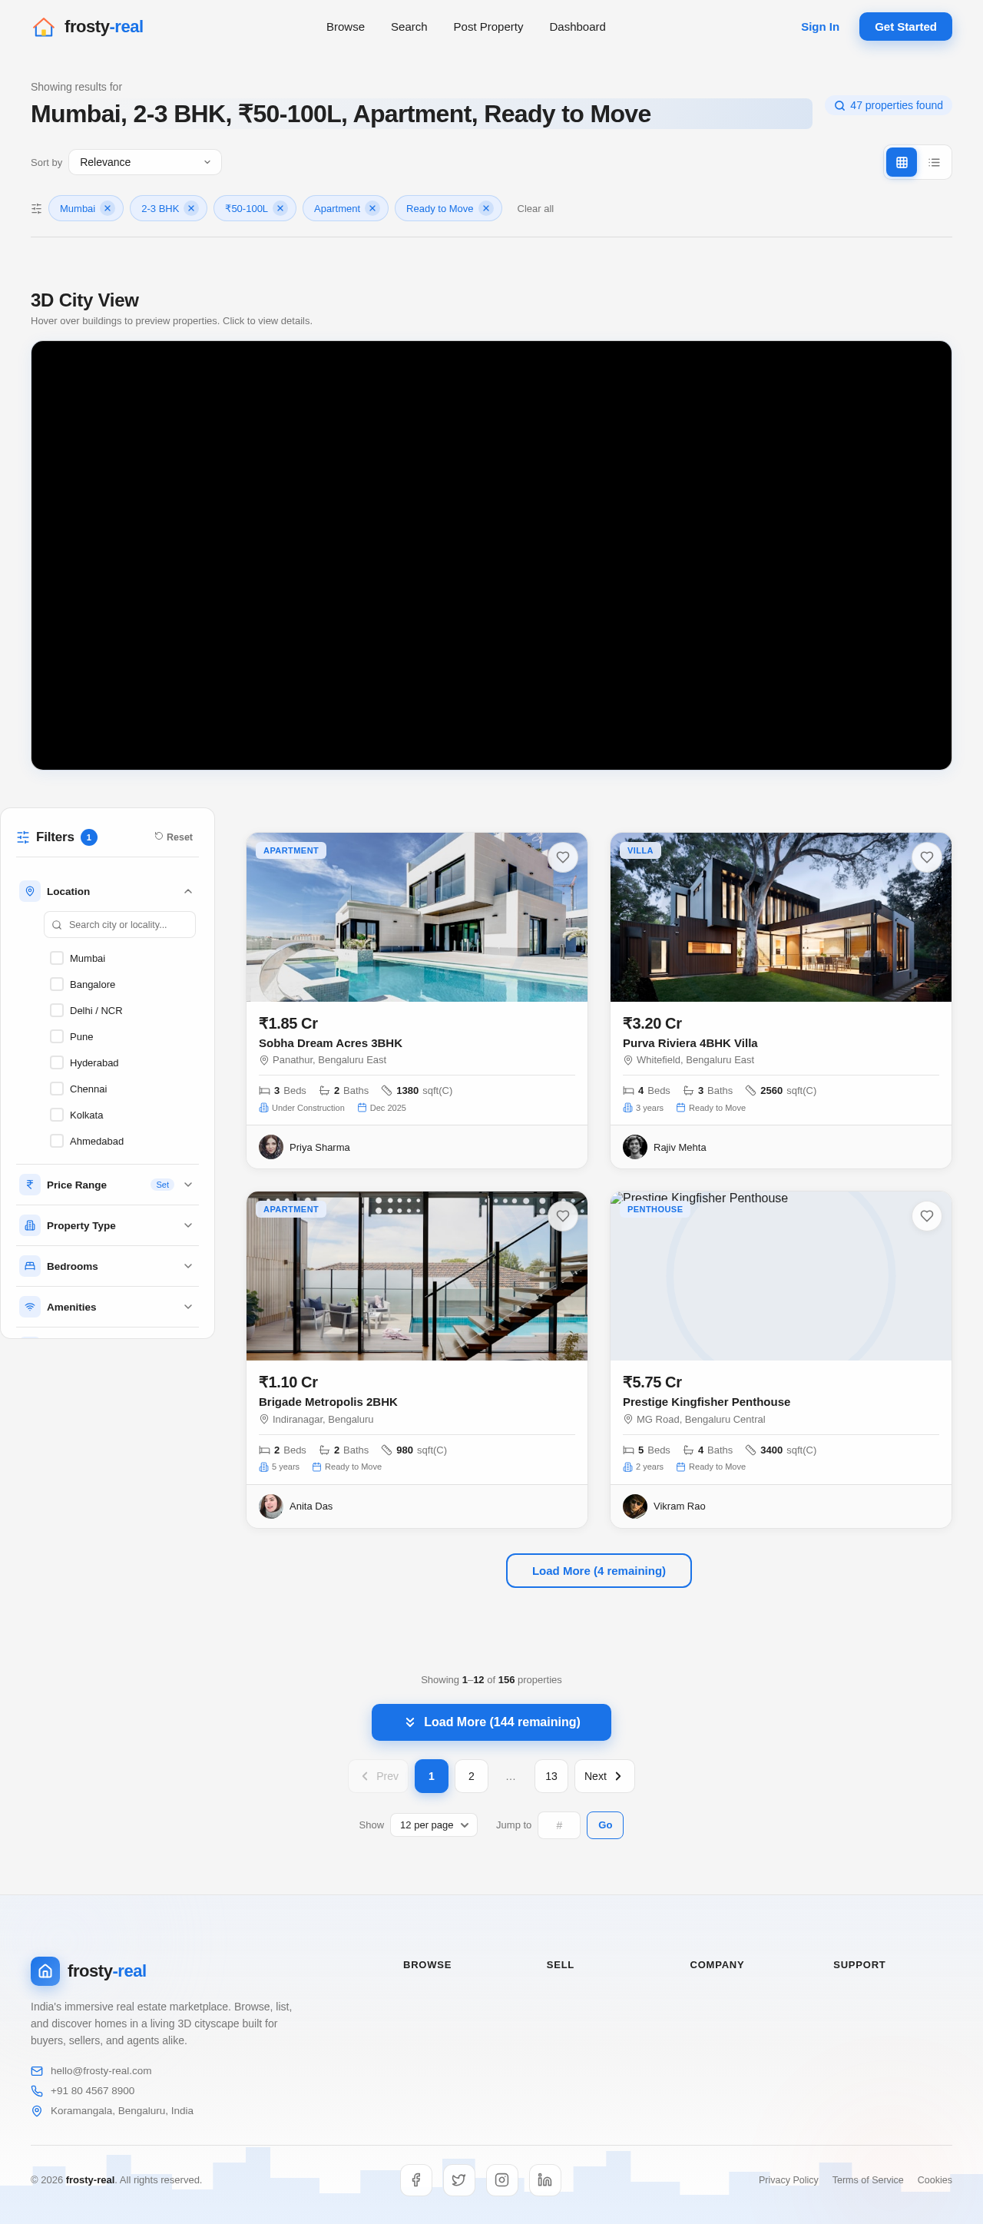This screenshot has width=983, height=2224.
Task: Open the Twitter social link
Action: coord(459,2180)
